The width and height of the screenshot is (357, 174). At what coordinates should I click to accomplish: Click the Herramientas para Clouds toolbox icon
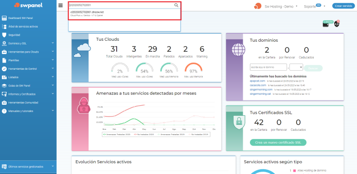click(4, 52)
